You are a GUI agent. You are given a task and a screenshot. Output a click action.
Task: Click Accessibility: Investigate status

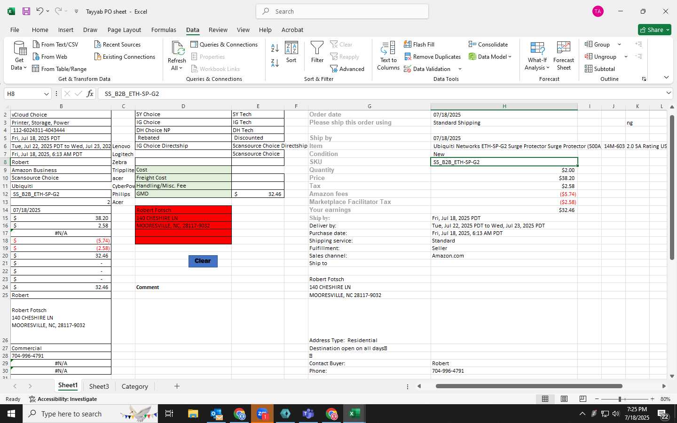coord(63,399)
